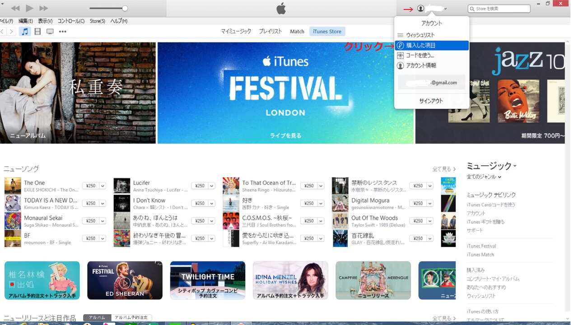Open the Idina Menzel Holiday Wishes tile
578x325 pixels.
pos(290,280)
